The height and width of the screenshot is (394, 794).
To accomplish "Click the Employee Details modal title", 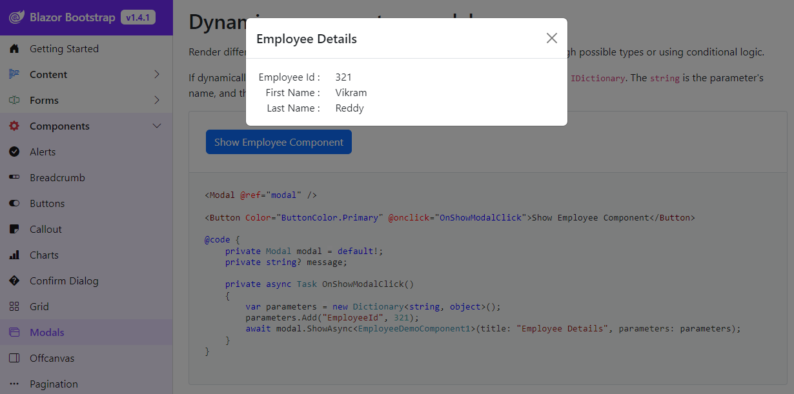I will point(307,39).
